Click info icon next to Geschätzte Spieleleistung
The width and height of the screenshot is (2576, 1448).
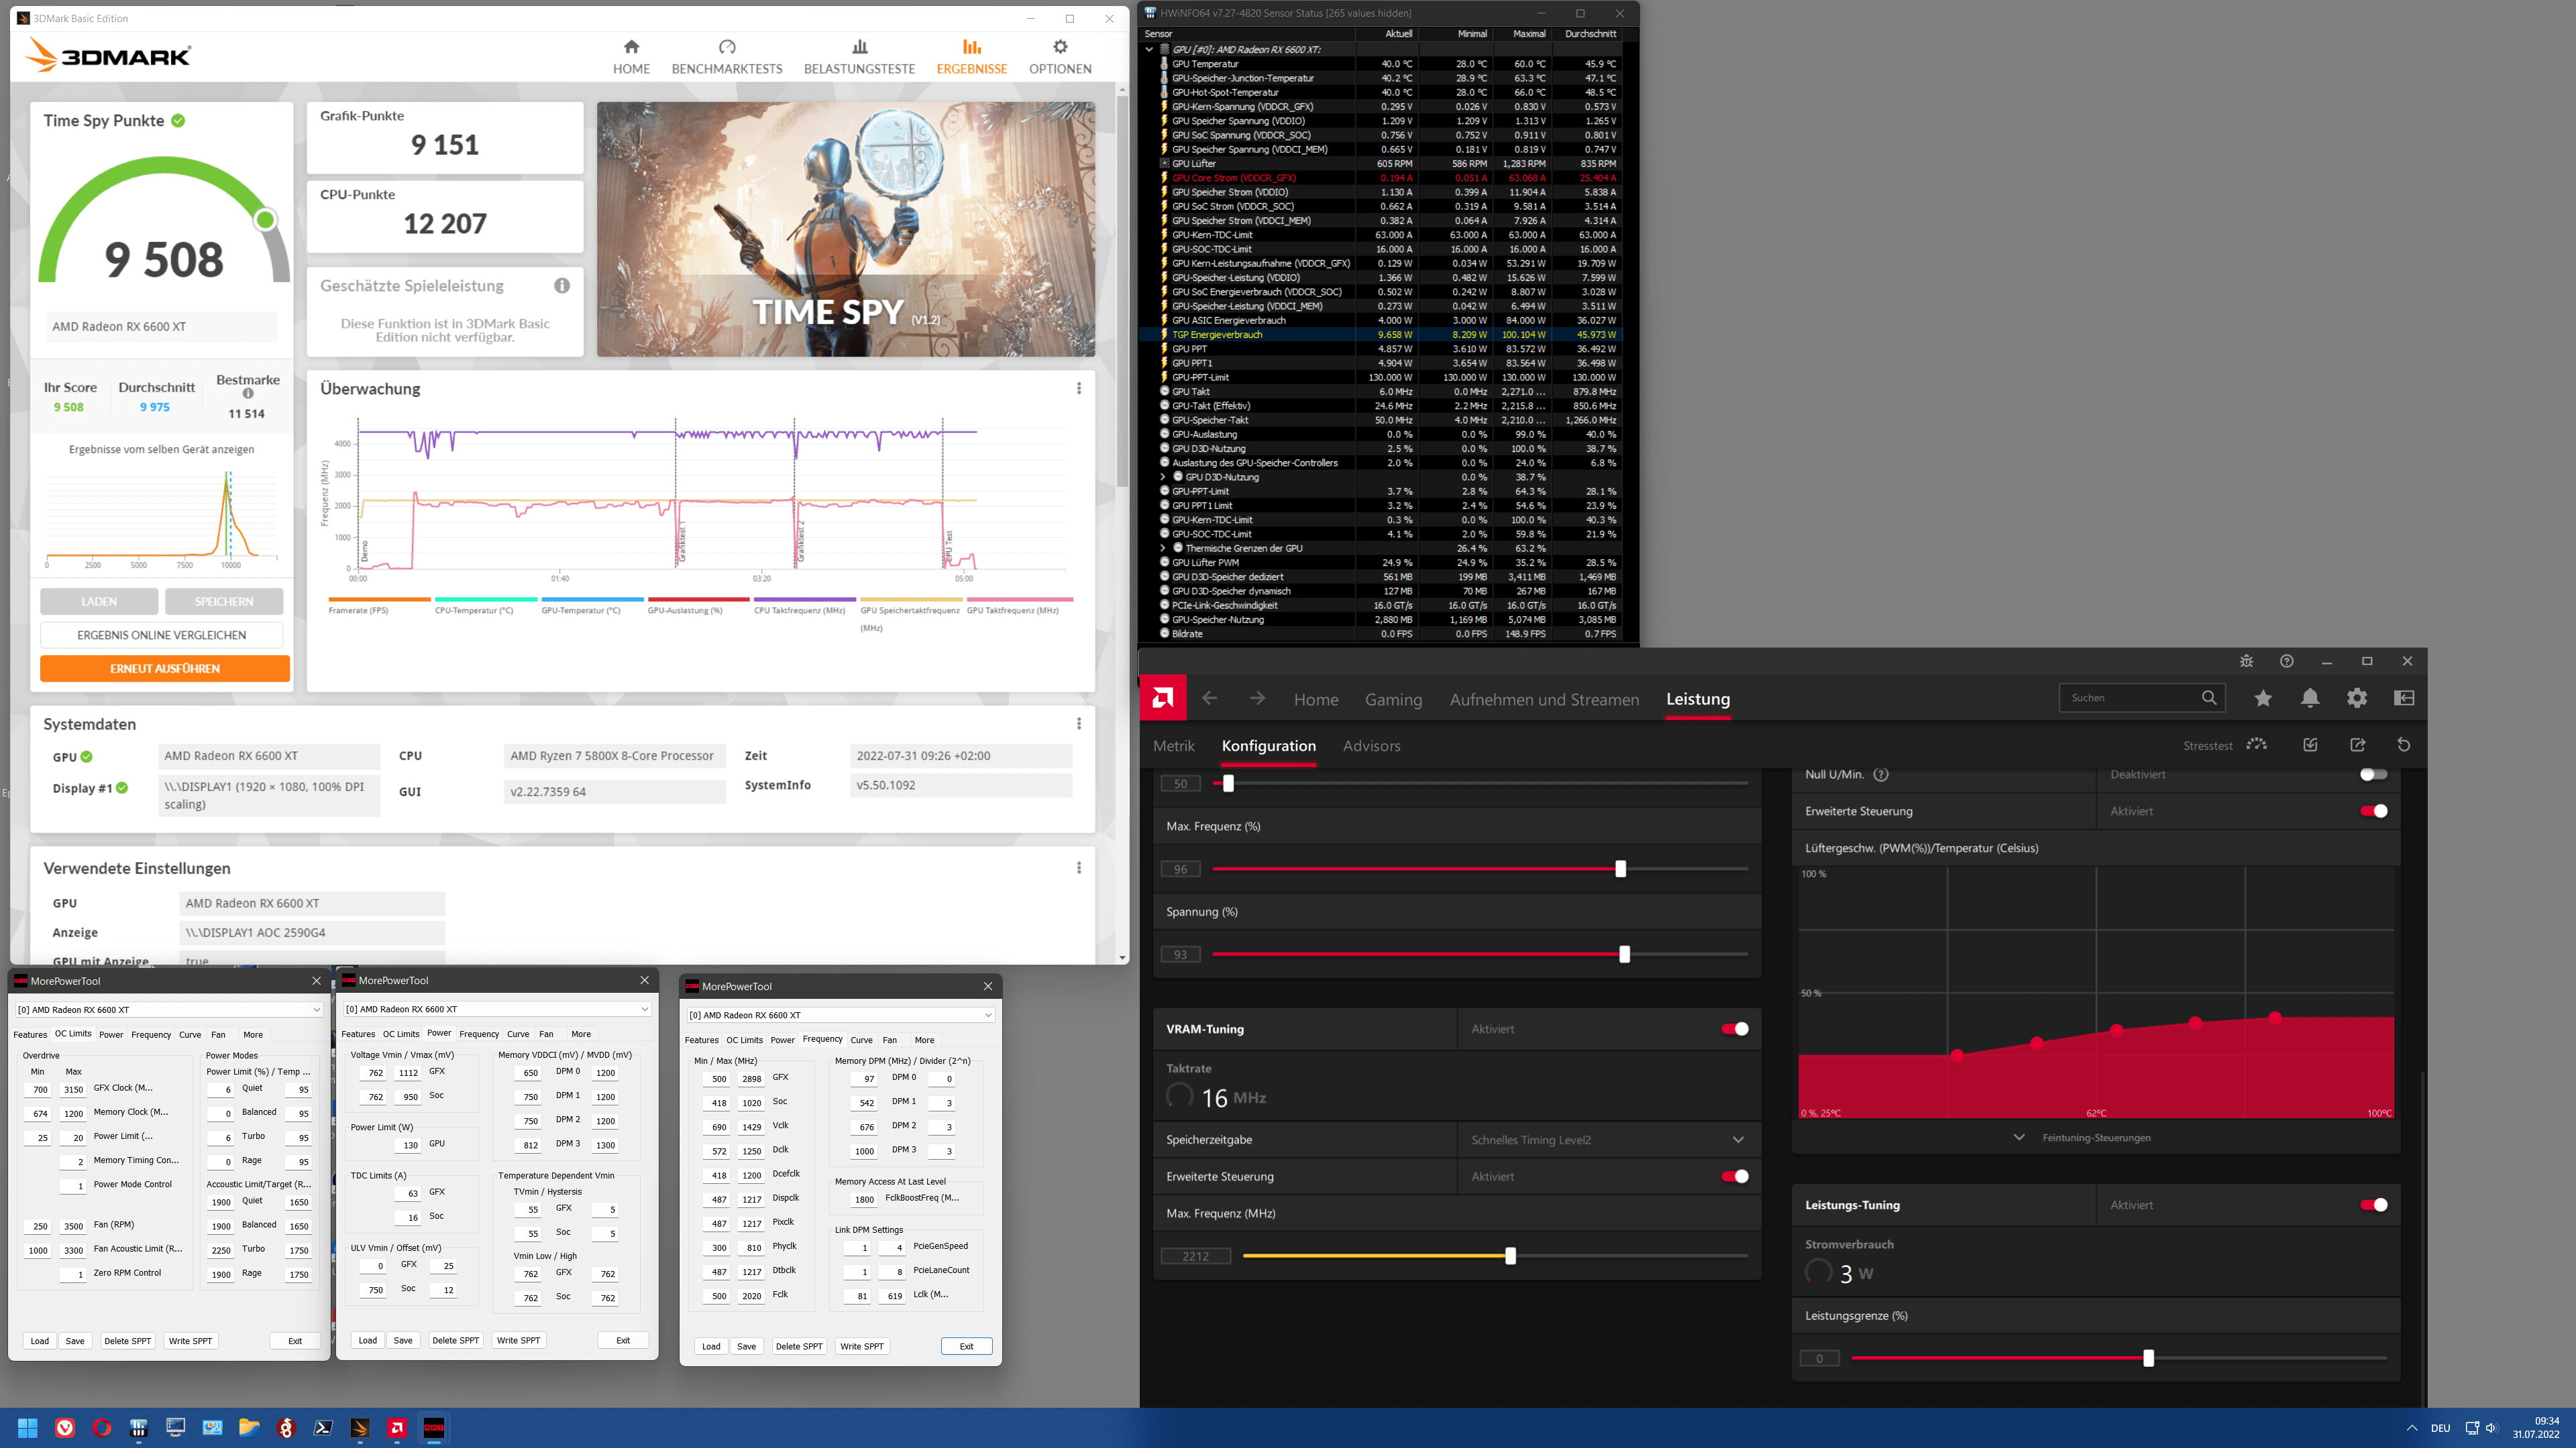(x=562, y=286)
